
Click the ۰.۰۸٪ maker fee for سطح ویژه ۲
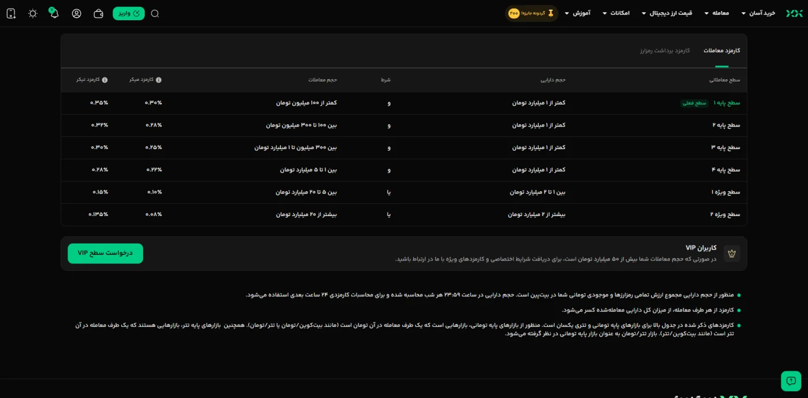pyautogui.click(x=154, y=214)
